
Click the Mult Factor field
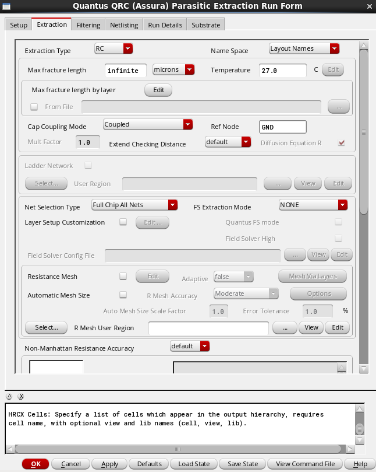tap(88, 142)
